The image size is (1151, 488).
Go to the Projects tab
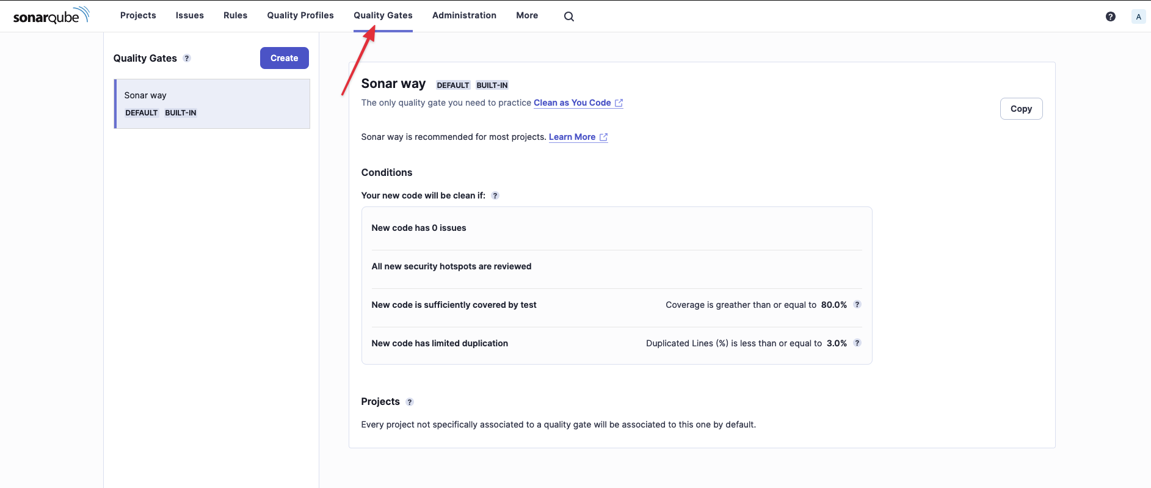[x=138, y=15]
